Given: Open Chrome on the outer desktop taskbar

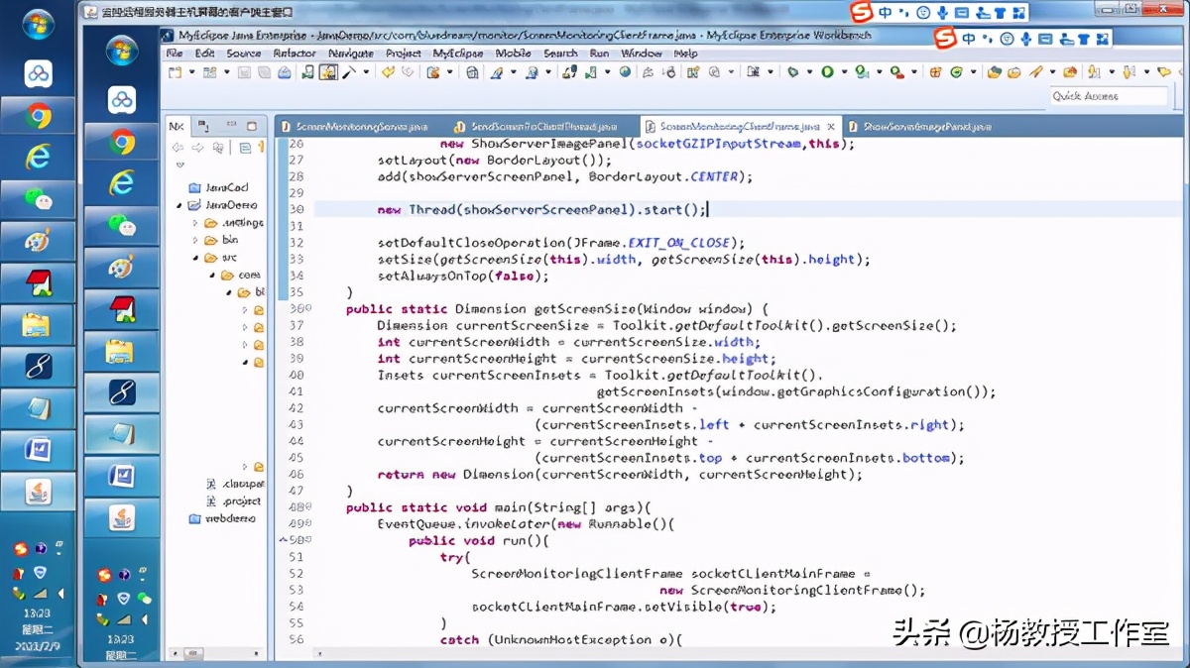Looking at the screenshot, I should 39,117.
